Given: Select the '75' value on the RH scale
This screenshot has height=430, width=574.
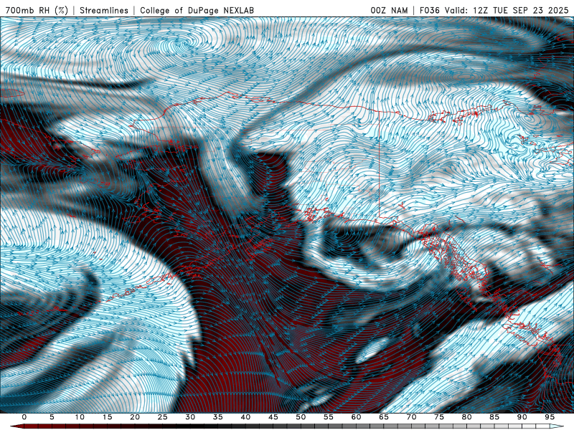Looking at the screenshot, I should click(439, 417).
